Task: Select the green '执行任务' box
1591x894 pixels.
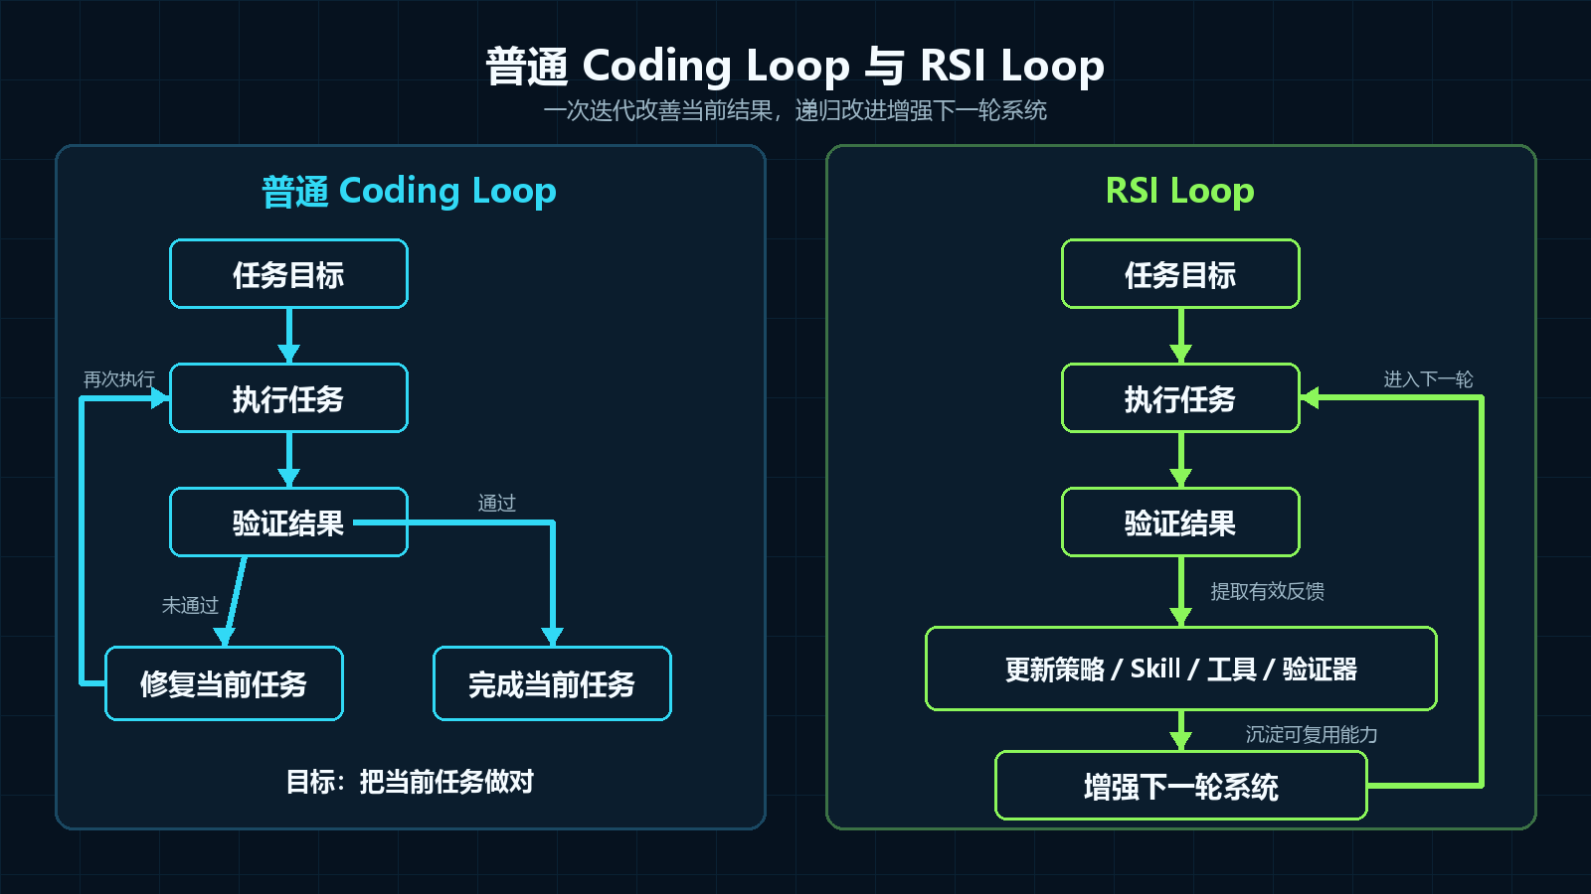Action: (x=1180, y=398)
